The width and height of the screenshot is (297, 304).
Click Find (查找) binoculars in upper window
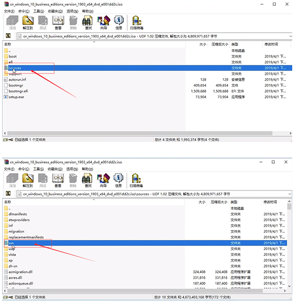point(88,23)
